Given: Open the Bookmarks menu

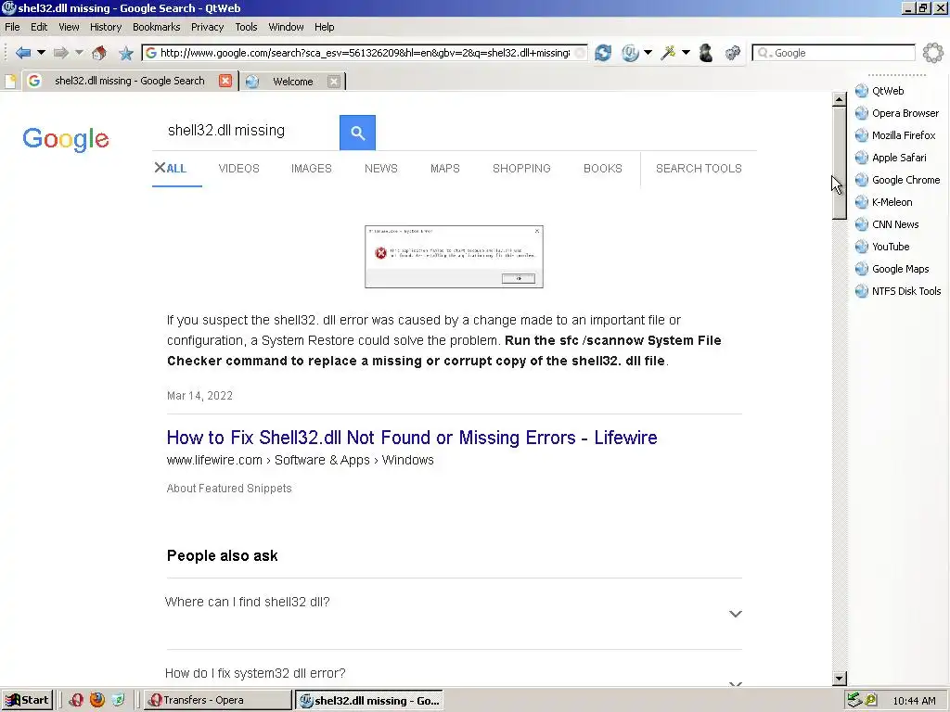Looking at the screenshot, I should click(156, 27).
